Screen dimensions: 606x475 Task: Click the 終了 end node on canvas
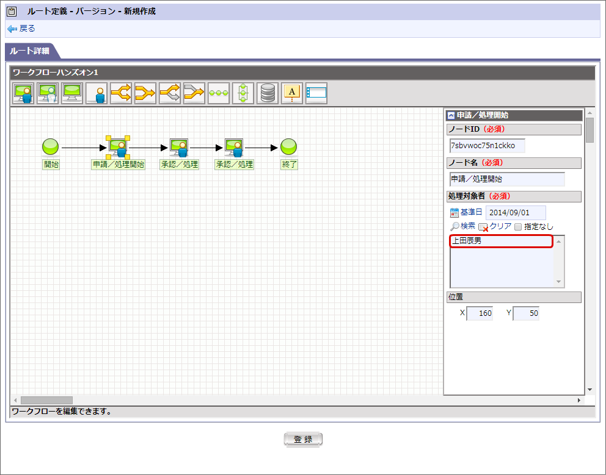point(288,146)
